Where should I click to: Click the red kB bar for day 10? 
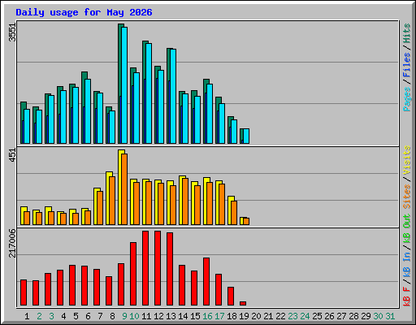pos(133,274)
